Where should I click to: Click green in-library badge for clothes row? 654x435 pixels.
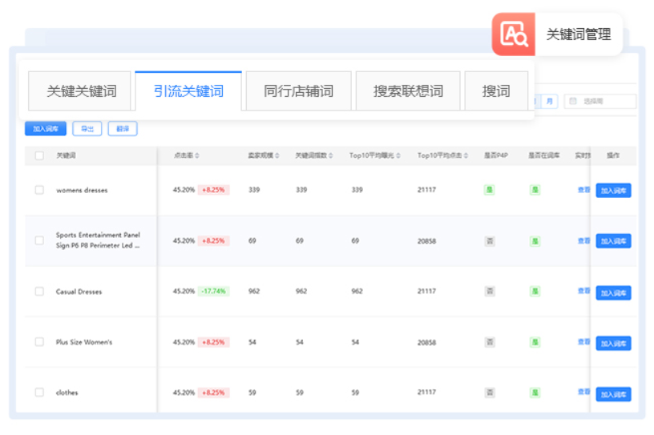[x=535, y=393]
